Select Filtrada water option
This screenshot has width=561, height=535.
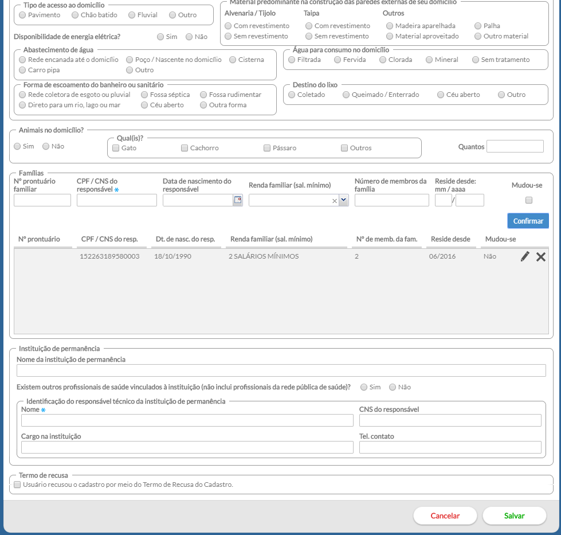292,60
